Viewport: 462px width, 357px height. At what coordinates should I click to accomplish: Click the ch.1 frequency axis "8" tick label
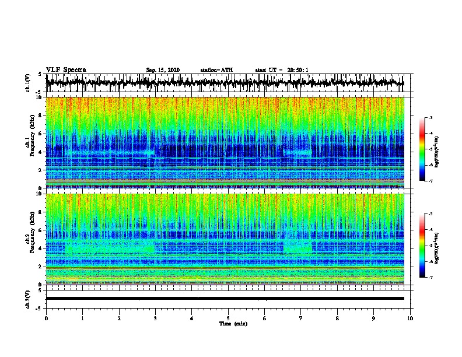point(40,116)
